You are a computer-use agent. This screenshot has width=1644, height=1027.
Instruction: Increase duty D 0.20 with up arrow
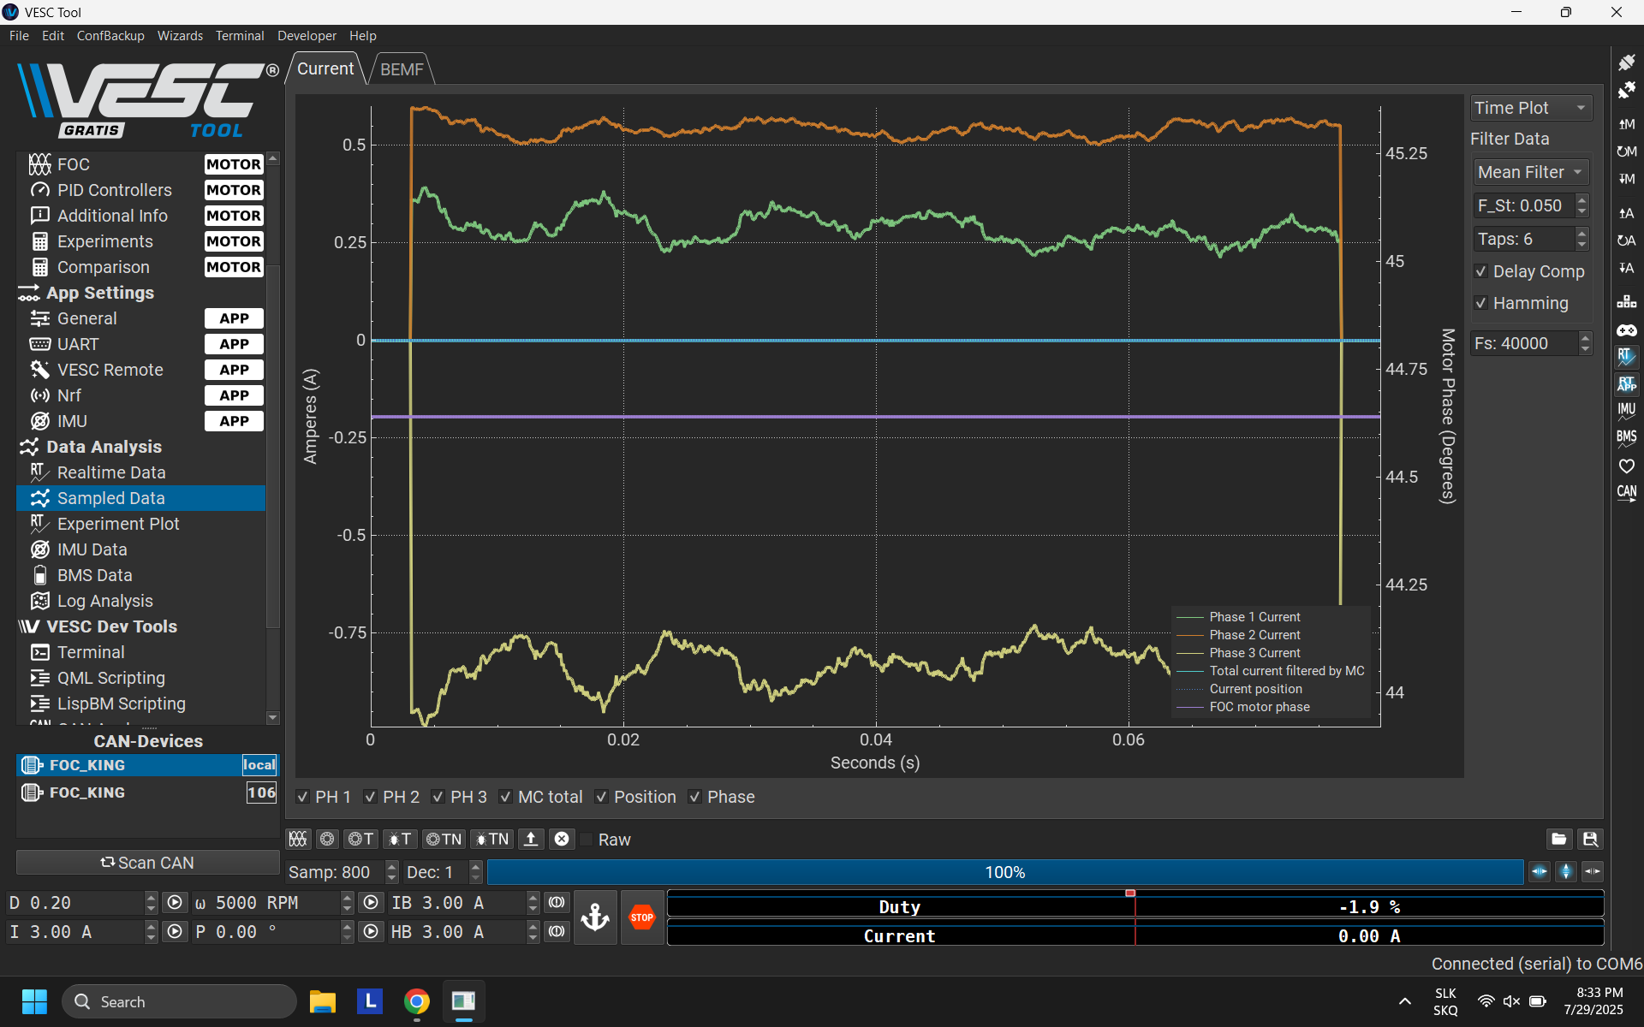(x=151, y=898)
